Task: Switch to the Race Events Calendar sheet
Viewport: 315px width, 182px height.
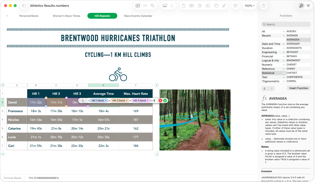Action: pyautogui.click(x=138, y=16)
